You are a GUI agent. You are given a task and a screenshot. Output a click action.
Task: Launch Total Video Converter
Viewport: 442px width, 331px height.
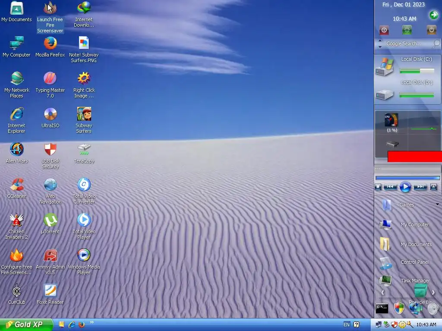click(84, 191)
